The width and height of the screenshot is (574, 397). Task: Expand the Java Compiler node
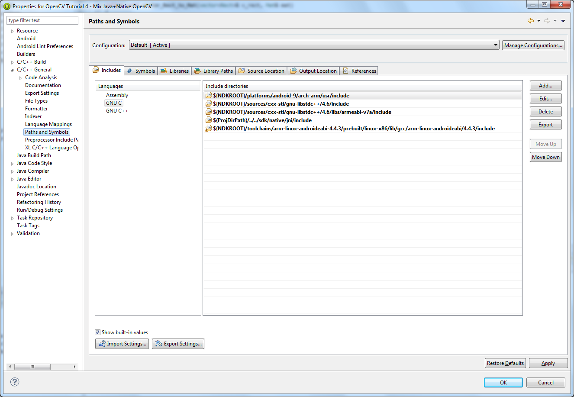coord(12,171)
